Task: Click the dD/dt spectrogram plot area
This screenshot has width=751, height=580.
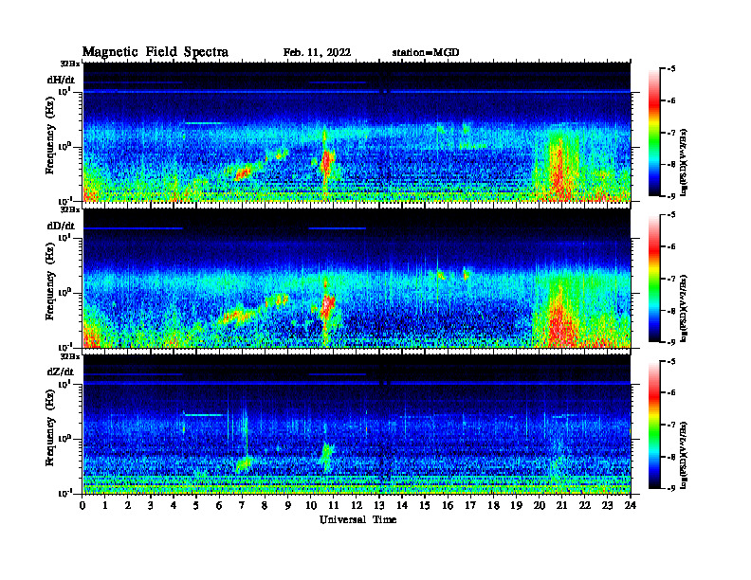Action: coord(357,278)
